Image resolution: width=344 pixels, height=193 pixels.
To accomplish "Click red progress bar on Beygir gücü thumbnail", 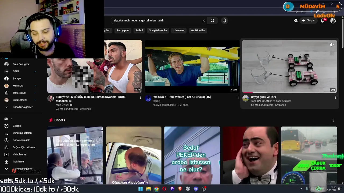I will pos(248,92).
